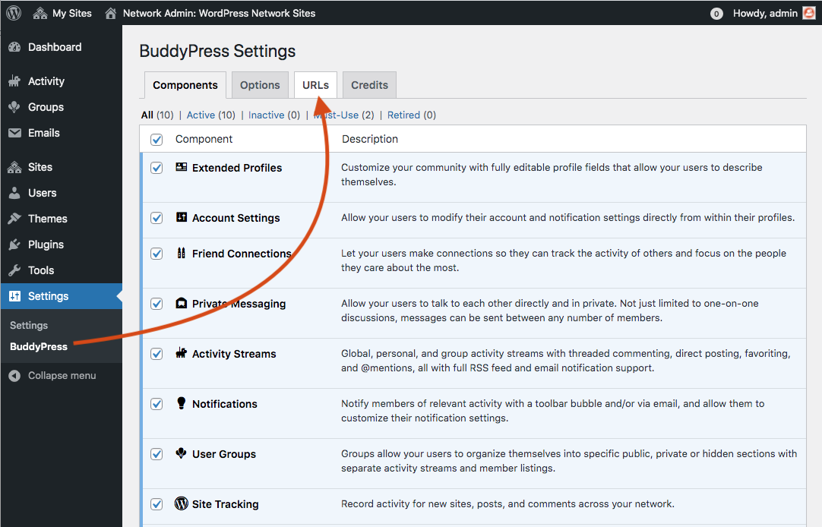Click the Notifications lightbulb icon

pyautogui.click(x=182, y=403)
